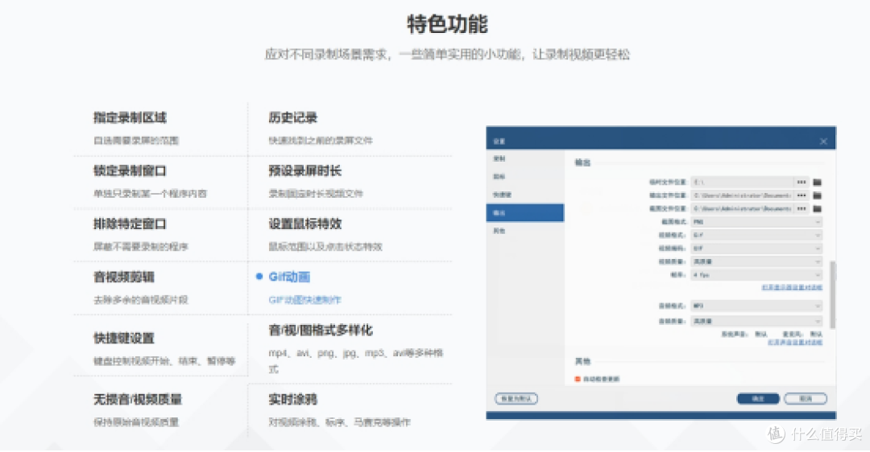Viewport: 870px width, 452px height.
Task: Click the ellipsis button beside 截图文件位置
Action: pyautogui.click(x=802, y=209)
